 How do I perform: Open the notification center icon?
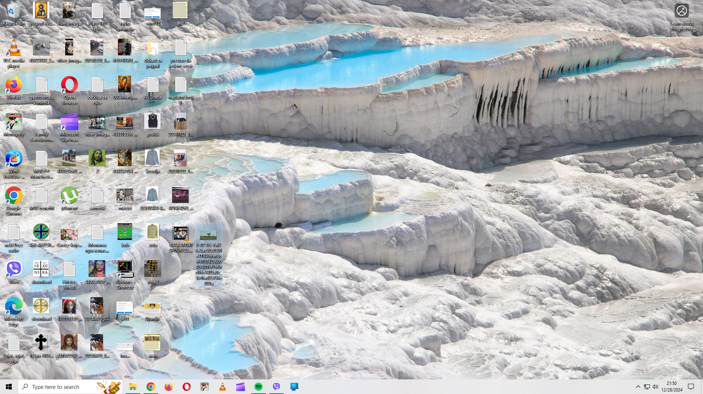(691, 387)
